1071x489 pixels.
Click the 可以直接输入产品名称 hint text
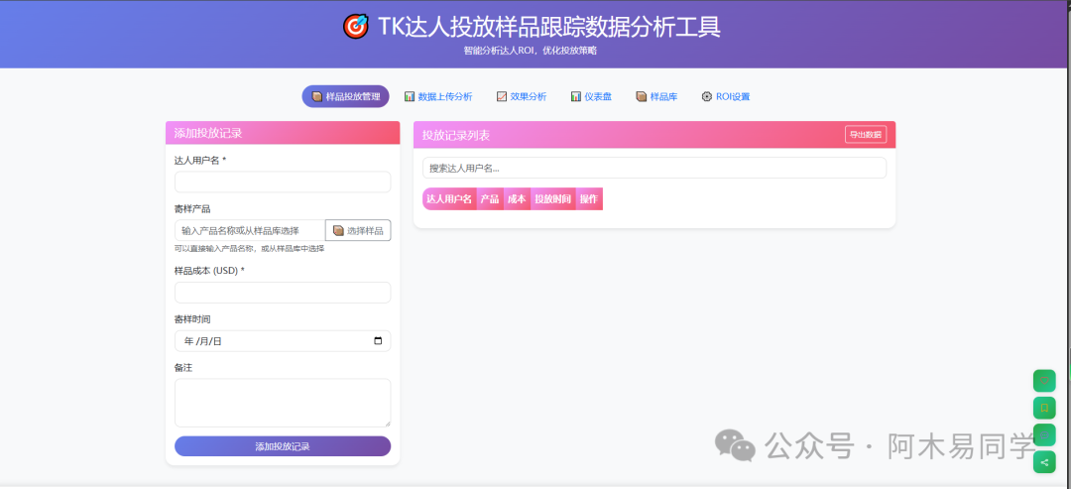tap(249, 249)
